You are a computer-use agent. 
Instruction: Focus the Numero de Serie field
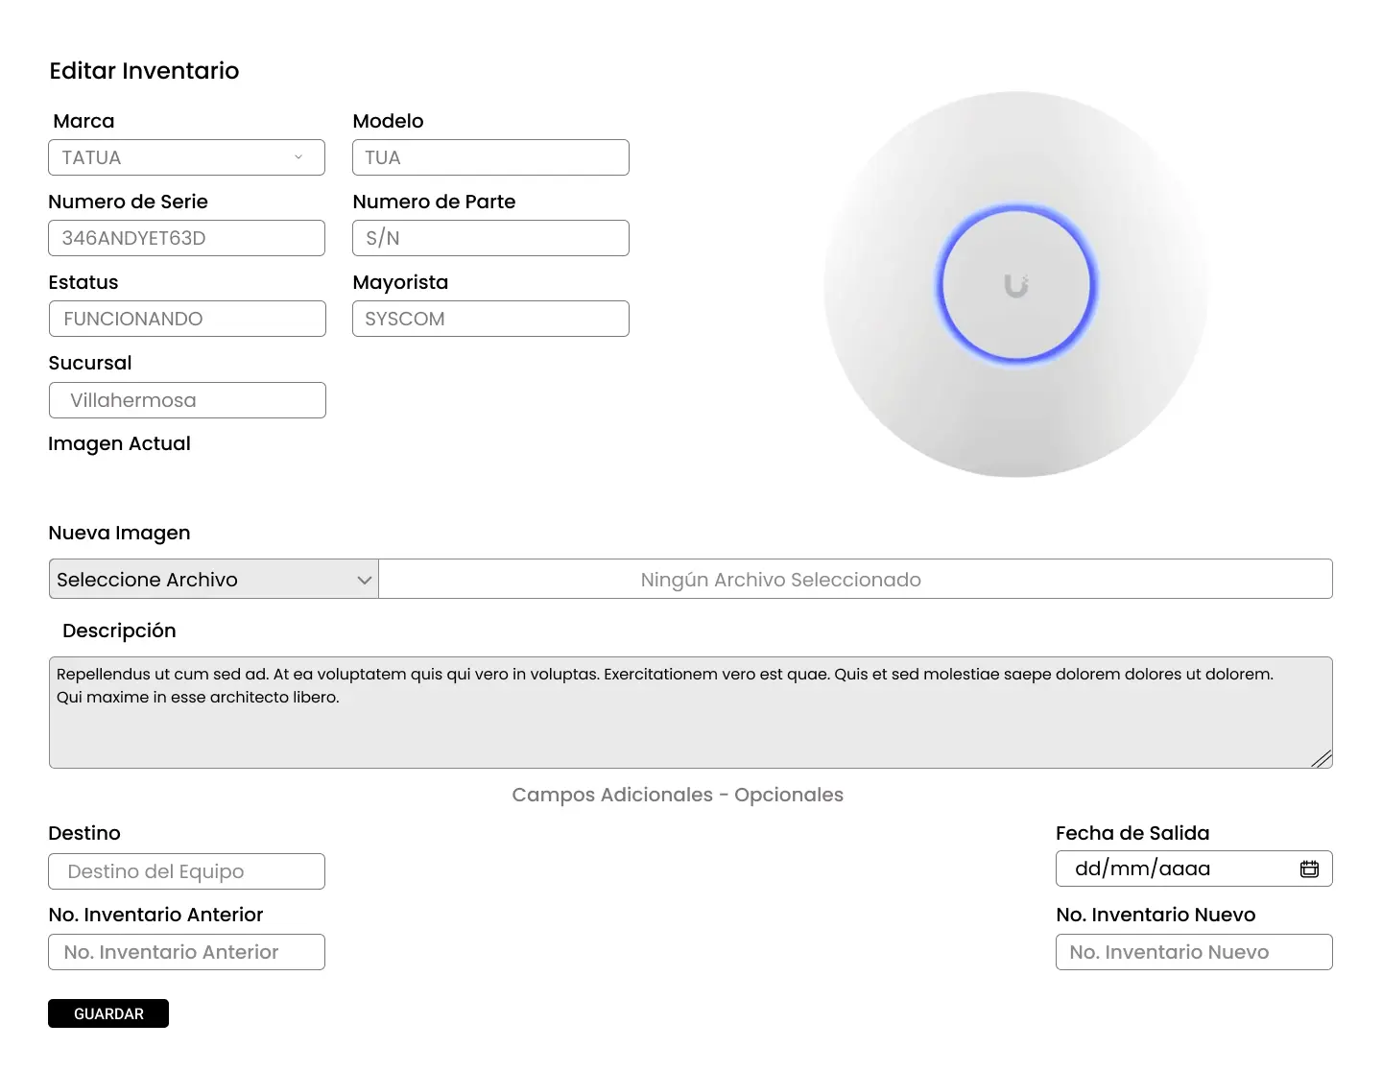186,238
